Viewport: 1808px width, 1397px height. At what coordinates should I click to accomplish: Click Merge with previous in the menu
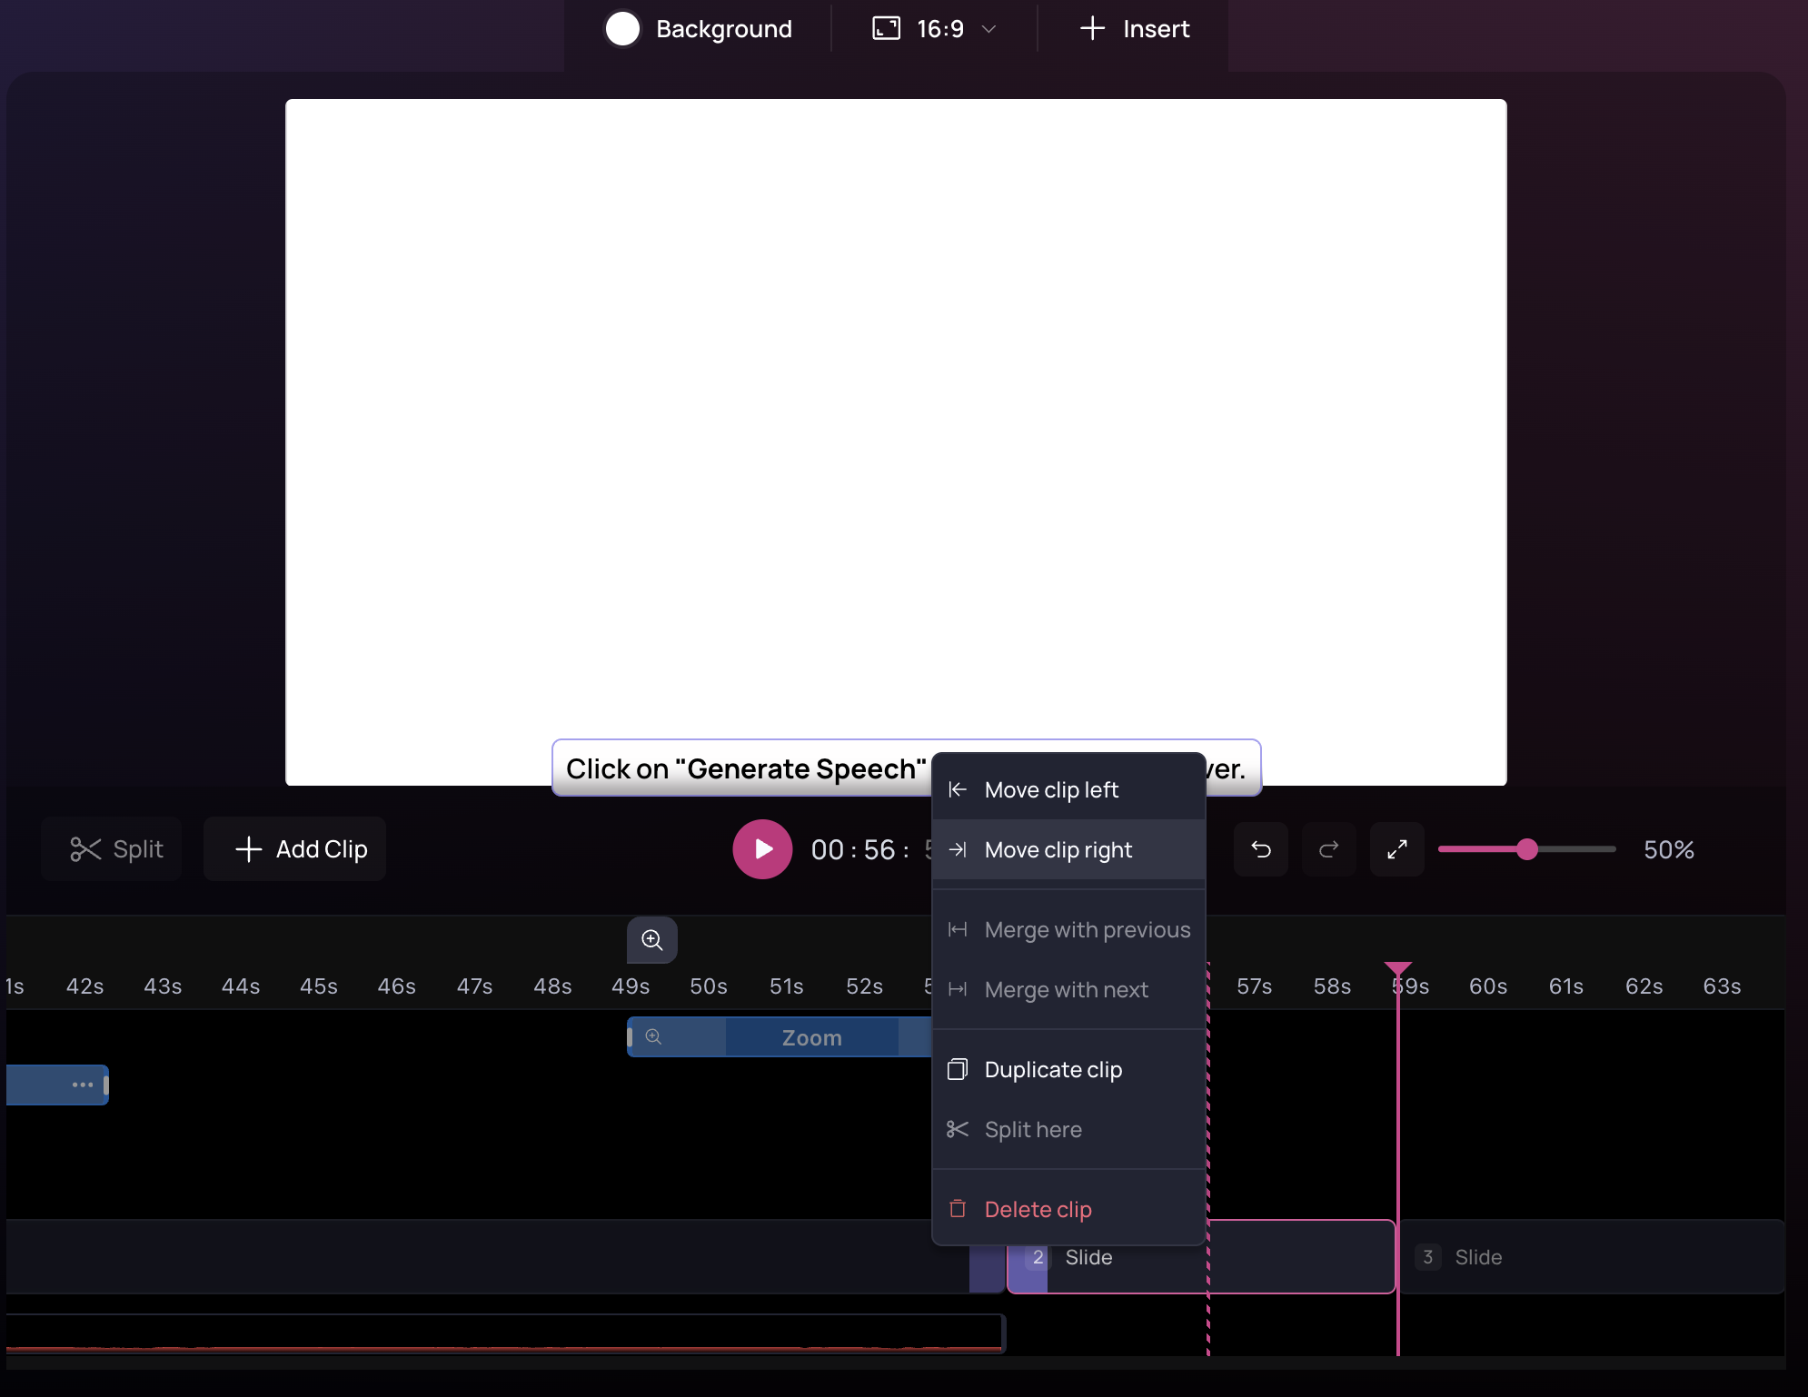click(x=1087, y=930)
